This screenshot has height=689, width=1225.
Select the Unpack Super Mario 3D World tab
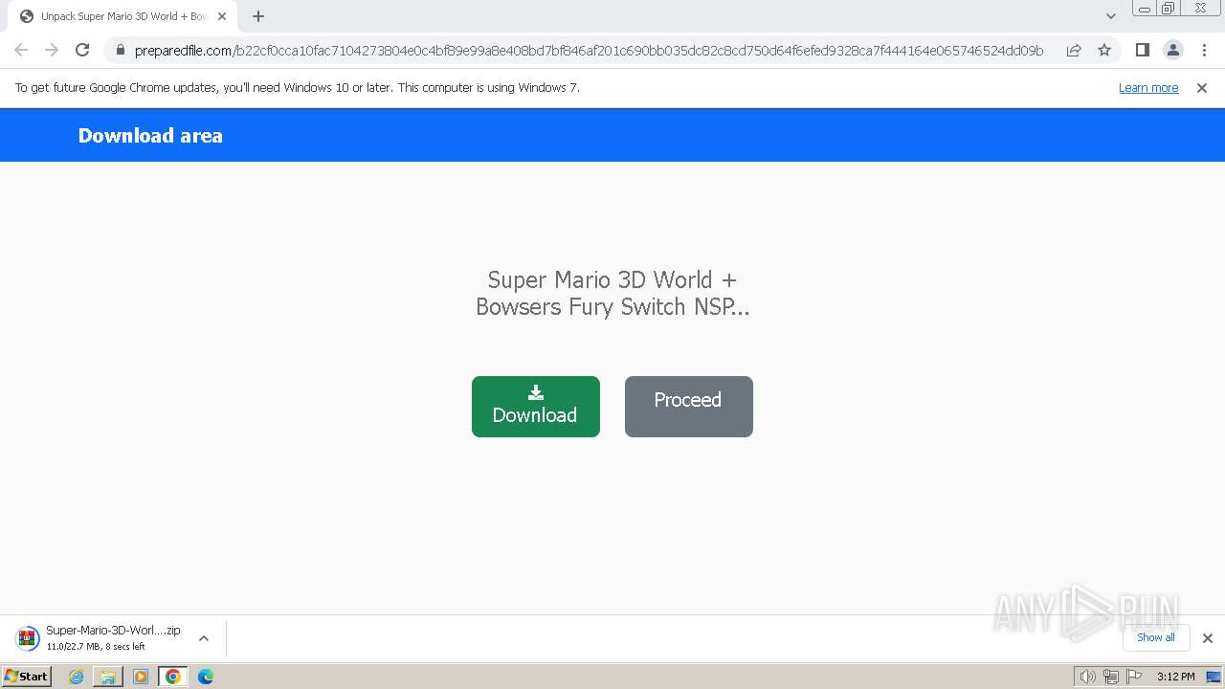pyautogui.click(x=122, y=16)
